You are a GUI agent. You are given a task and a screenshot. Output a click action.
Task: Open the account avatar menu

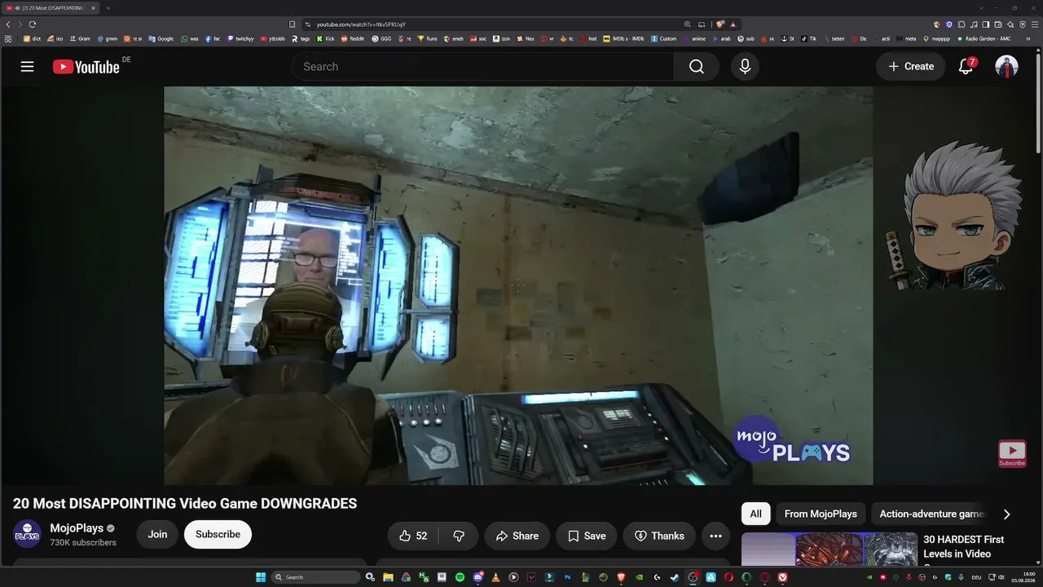pos(1006,67)
